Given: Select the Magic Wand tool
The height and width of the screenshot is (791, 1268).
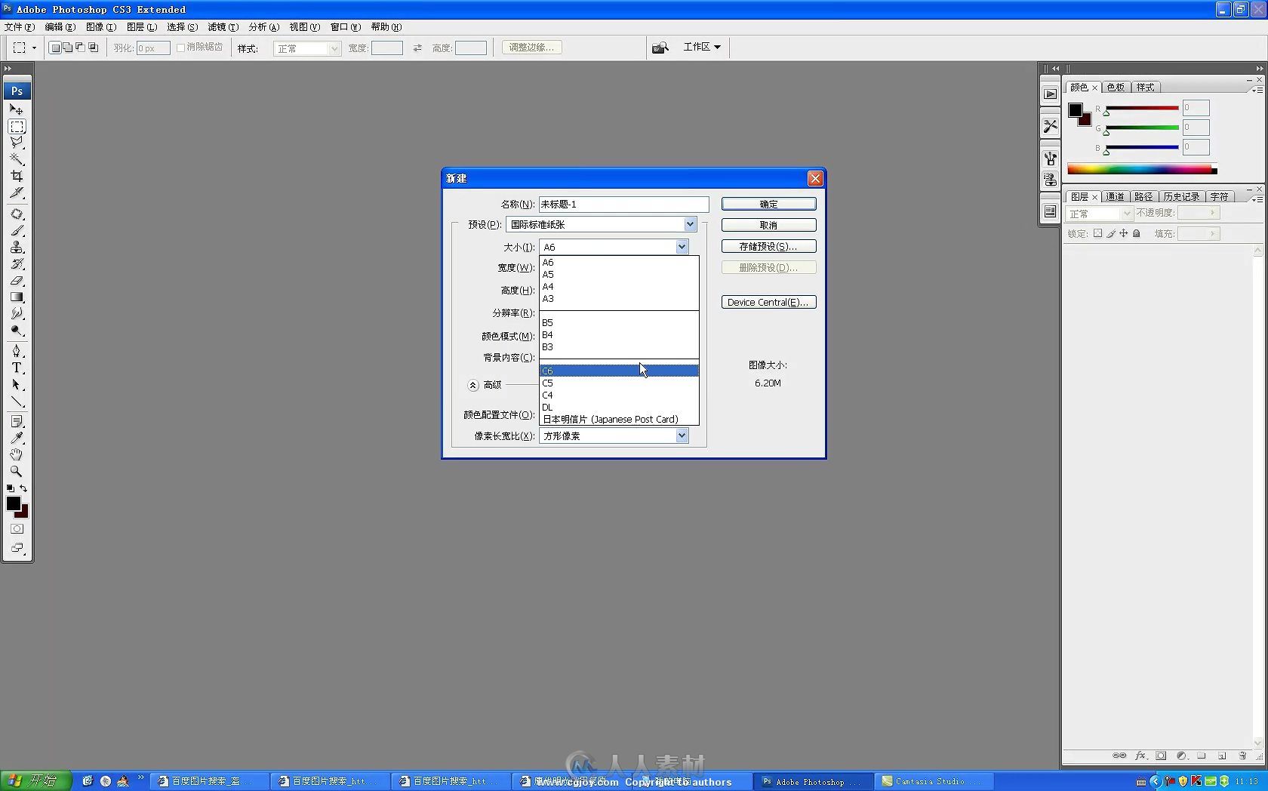Looking at the screenshot, I should tap(17, 159).
